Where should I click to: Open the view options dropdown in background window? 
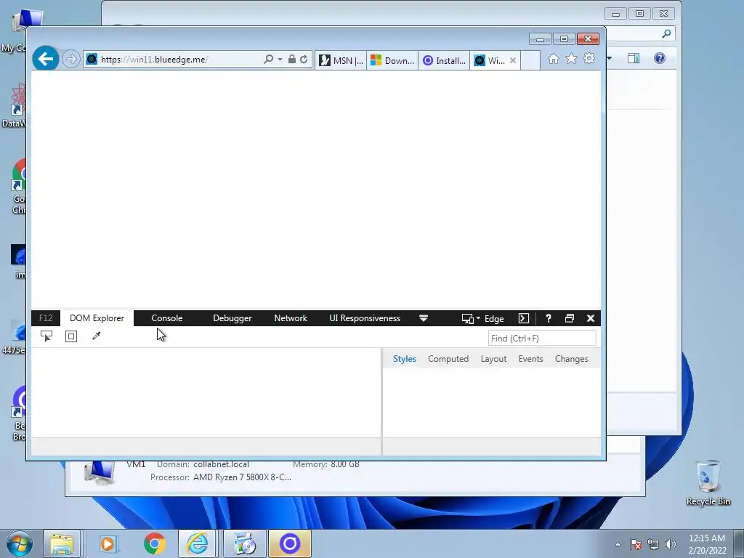pyautogui.click(x=610, y=58)
